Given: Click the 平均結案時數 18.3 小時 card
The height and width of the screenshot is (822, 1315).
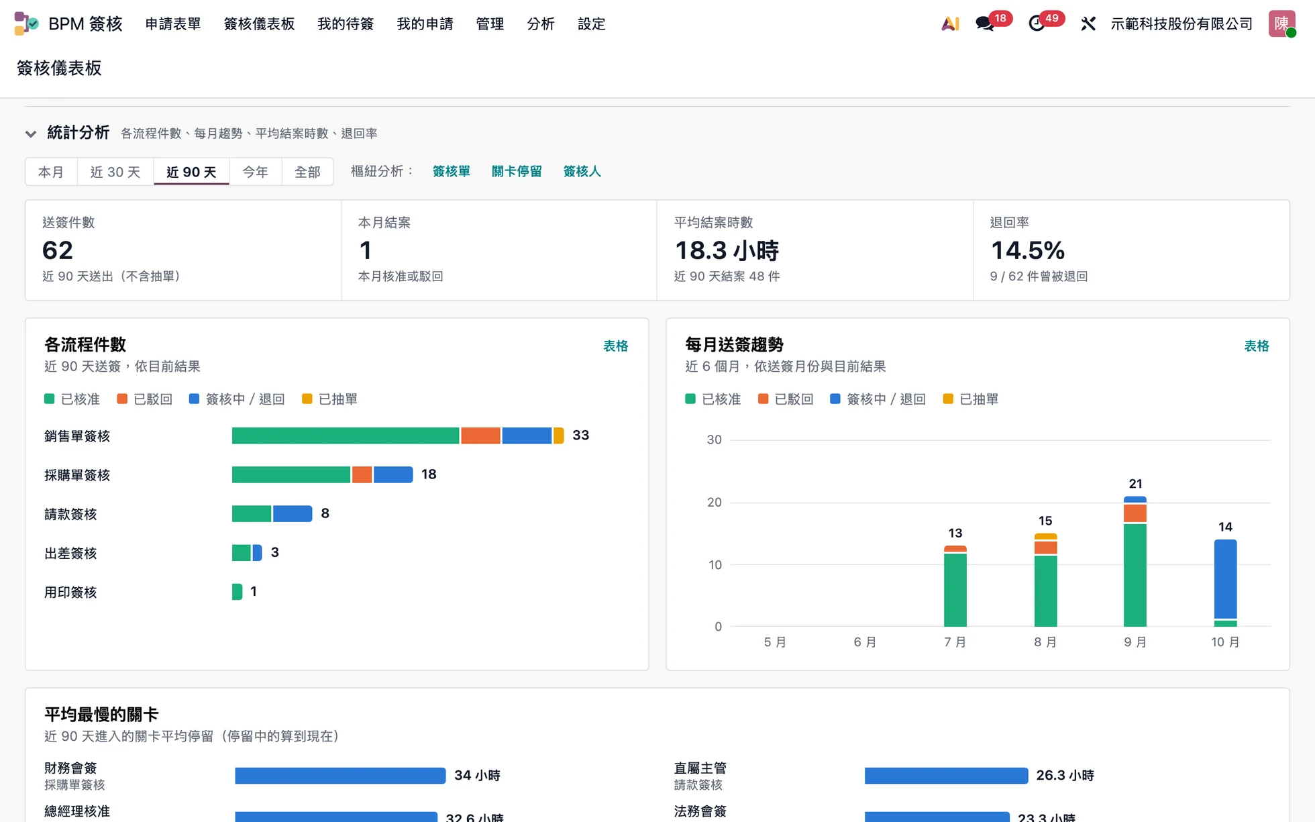Looking at the screenshot, I should pos(815,250).
